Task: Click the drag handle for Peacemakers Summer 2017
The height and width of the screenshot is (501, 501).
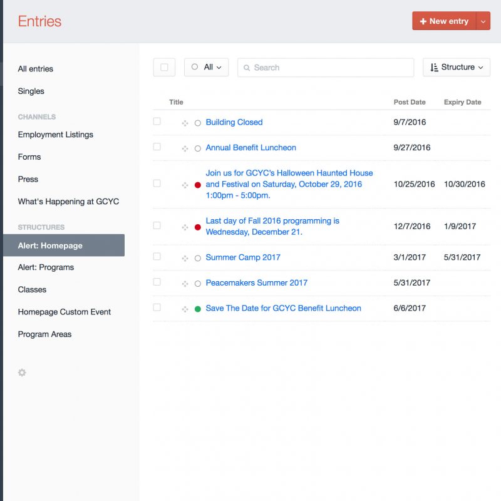Action: (x=185, y=284)
